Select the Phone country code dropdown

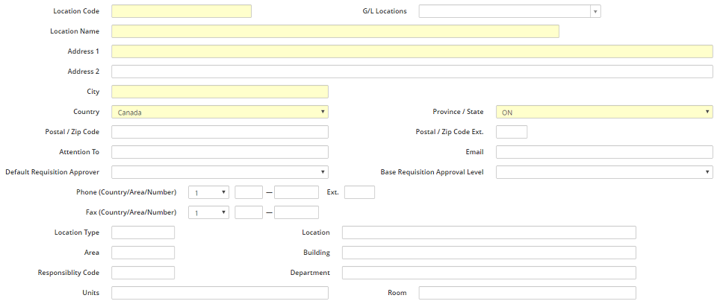click(x=208, y=192)
